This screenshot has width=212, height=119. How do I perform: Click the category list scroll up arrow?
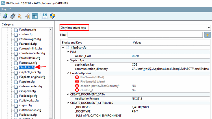click(50, 30)
